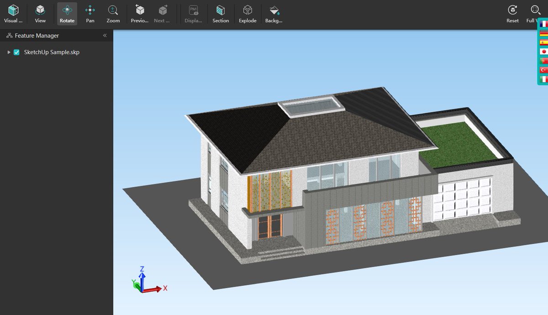Open the View orientation tool
Image resolution: width=548 pixels, height=315 pixels.
[40, 14]
